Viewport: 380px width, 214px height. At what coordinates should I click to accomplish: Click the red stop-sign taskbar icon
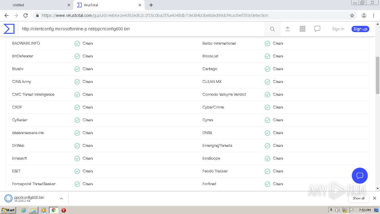64,210
